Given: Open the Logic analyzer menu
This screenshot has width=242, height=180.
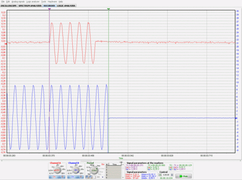Looking at the screenshot, I should tap(33, 2).
